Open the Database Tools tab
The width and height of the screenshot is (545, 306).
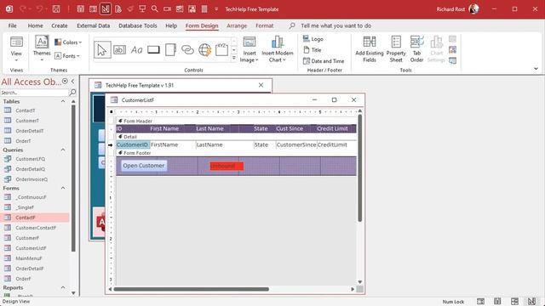(x=138, y=25)
